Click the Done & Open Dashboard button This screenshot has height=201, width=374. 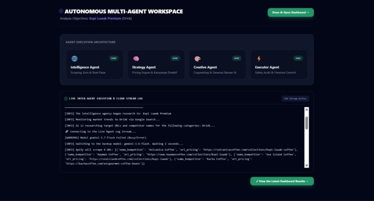tap(290, 13)
